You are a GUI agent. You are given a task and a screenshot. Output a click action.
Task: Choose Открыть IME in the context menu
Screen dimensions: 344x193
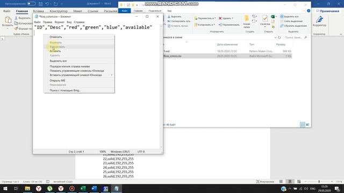click(79, 80)
